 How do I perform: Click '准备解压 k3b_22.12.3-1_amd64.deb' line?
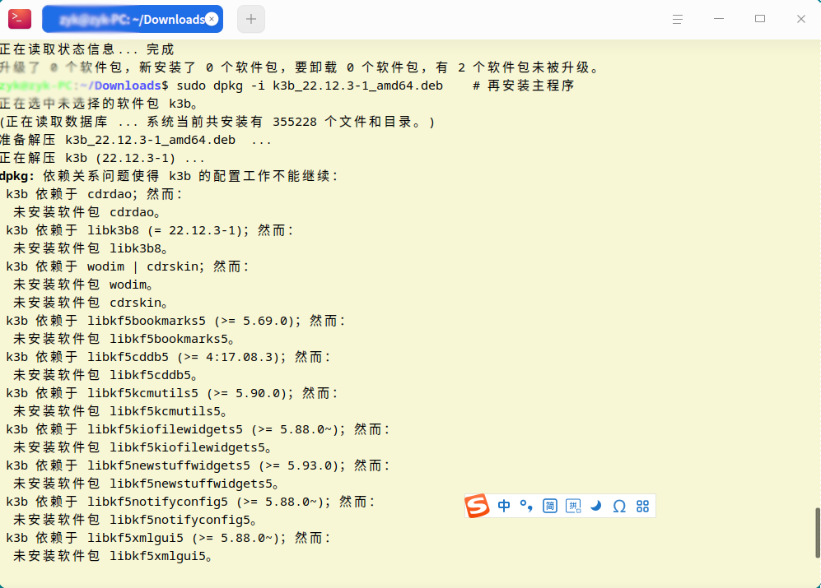point(135,140)
